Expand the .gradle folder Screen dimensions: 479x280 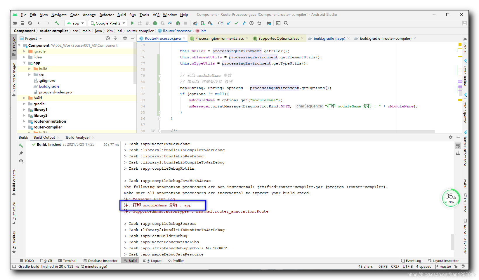pyautogui.click(x=24, y=51)
